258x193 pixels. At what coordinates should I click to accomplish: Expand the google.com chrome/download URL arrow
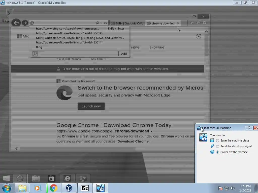(x=151, y=131)
